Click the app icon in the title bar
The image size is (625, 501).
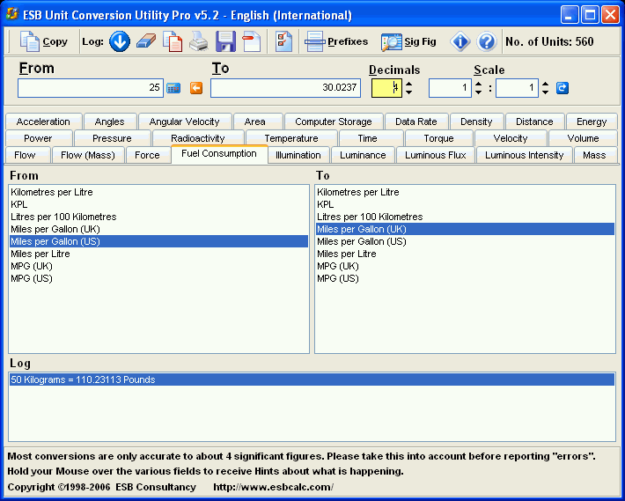12,15
